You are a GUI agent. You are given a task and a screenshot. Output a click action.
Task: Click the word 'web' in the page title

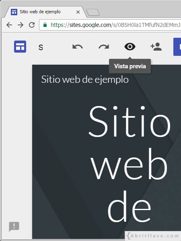pos(129,165)
